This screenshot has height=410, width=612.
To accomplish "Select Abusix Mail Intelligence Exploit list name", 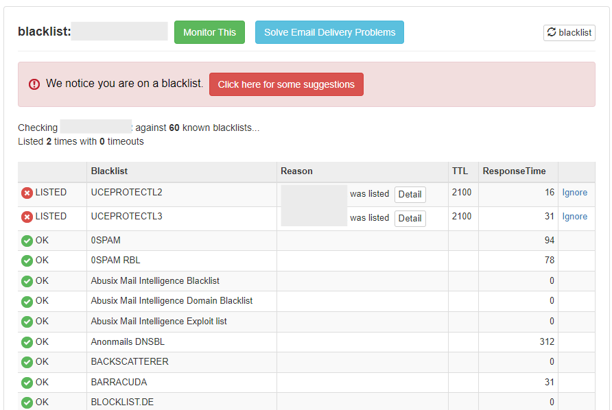I will tap(159, 322).
